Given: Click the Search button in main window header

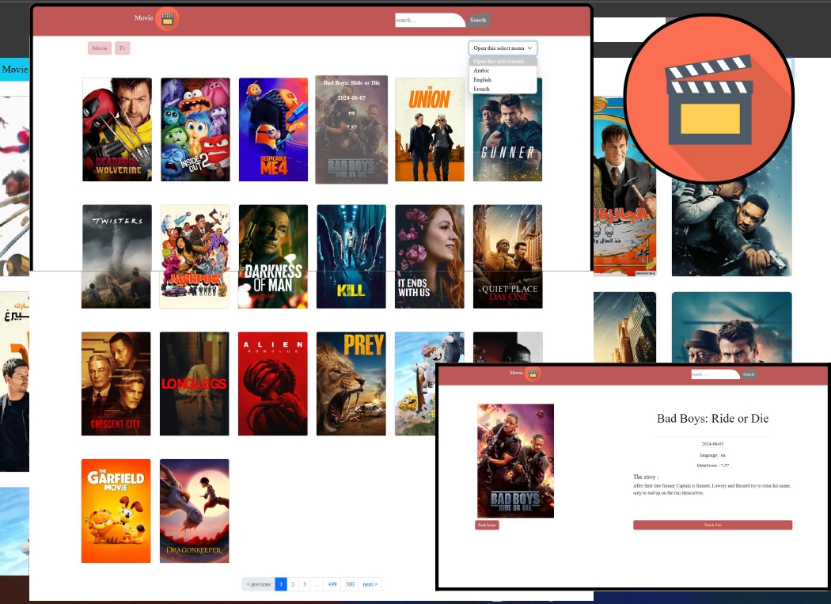Looking at the screenshot, I should coord(478,20).
